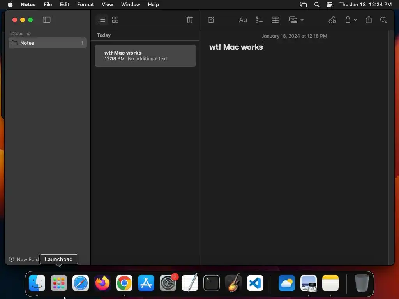Toggle the sidebar folders panel
The width and height of the screenshot is (399, 299).
point(47,19)
